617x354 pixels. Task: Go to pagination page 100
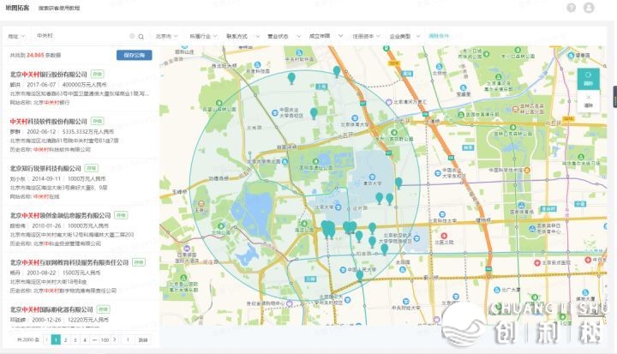coord(105,339)
